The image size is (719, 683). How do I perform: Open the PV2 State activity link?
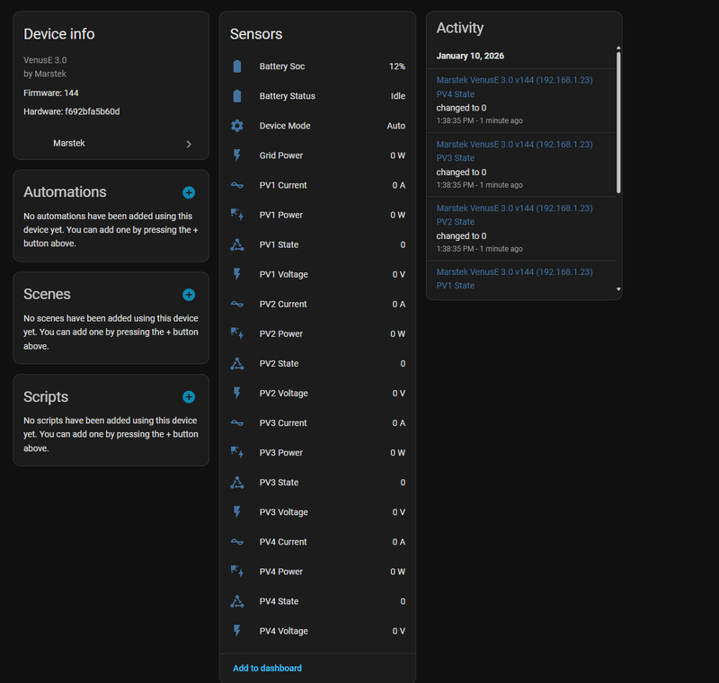455,222
